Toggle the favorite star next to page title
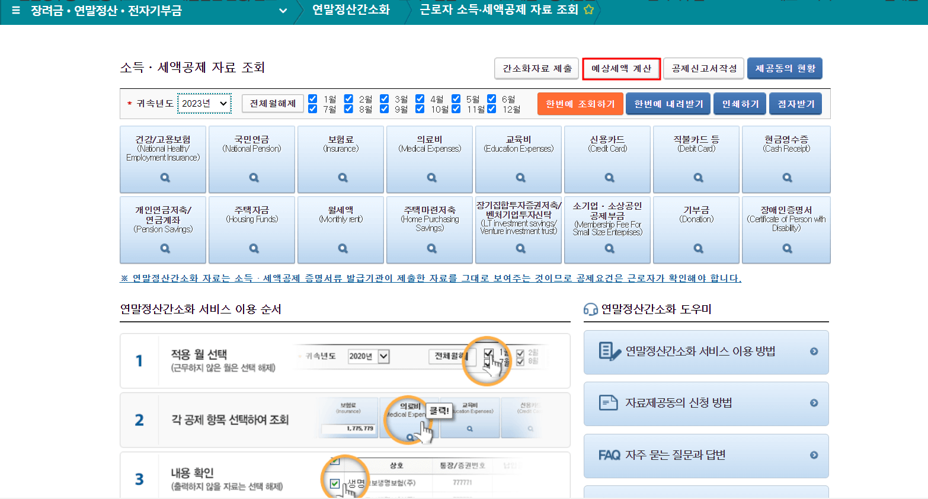This screenshot has height=499, width=928. tap(588, 9)
